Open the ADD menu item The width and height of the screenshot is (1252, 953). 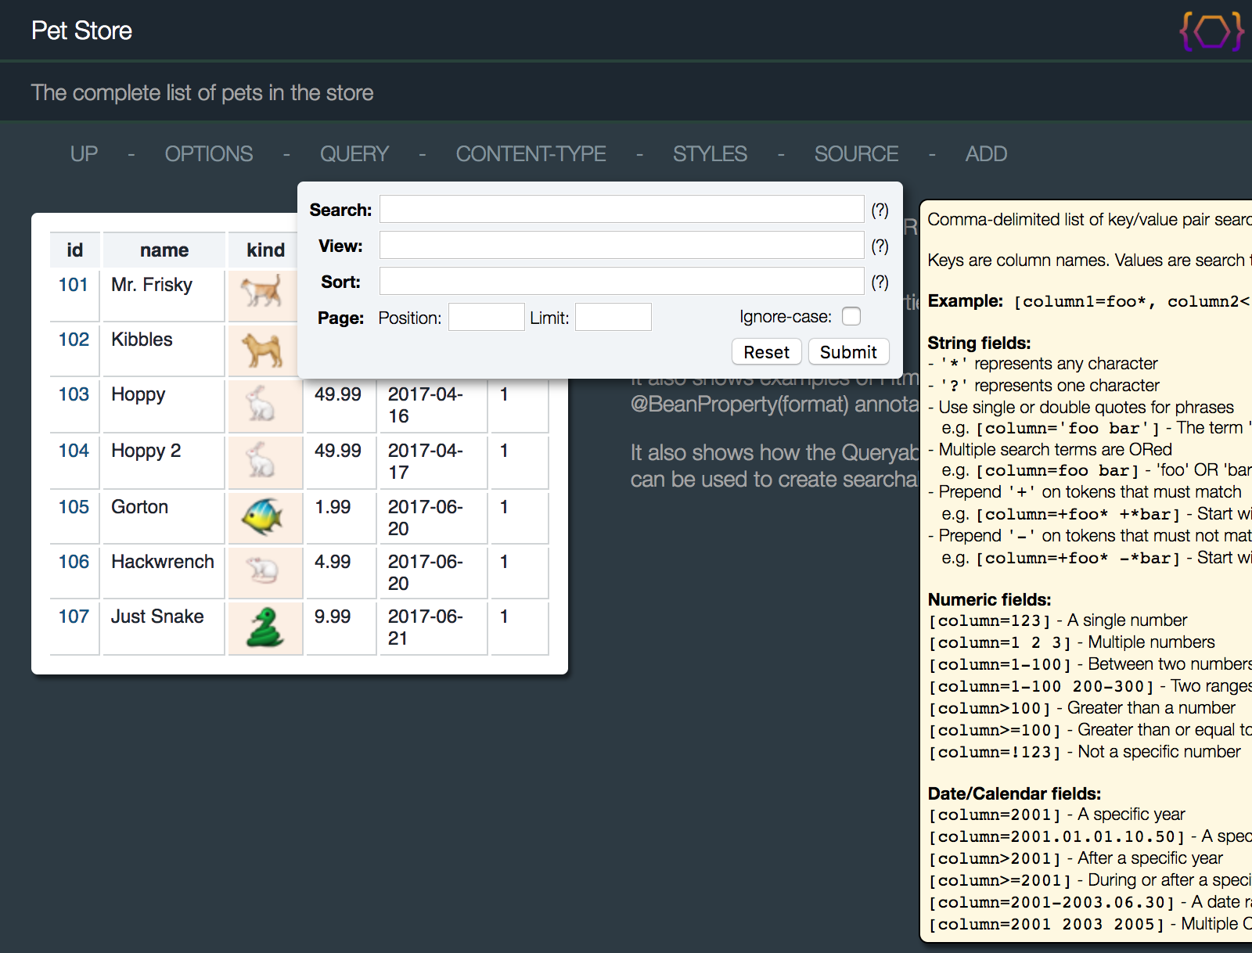point(986,153)
